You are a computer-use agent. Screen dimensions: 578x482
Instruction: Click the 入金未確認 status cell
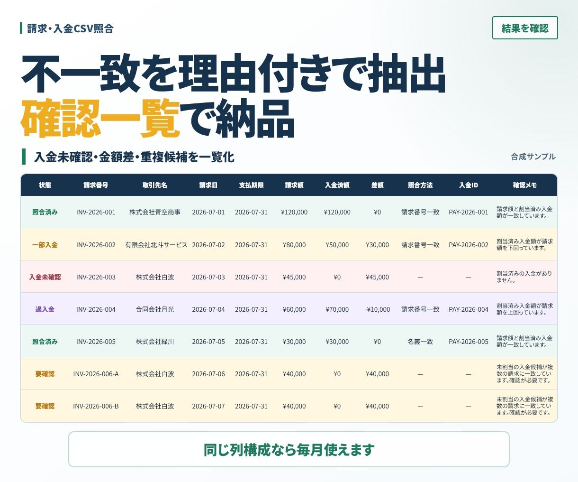45,277
